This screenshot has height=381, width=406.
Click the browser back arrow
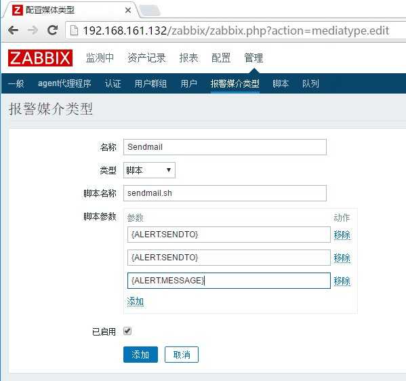point(13,31)
